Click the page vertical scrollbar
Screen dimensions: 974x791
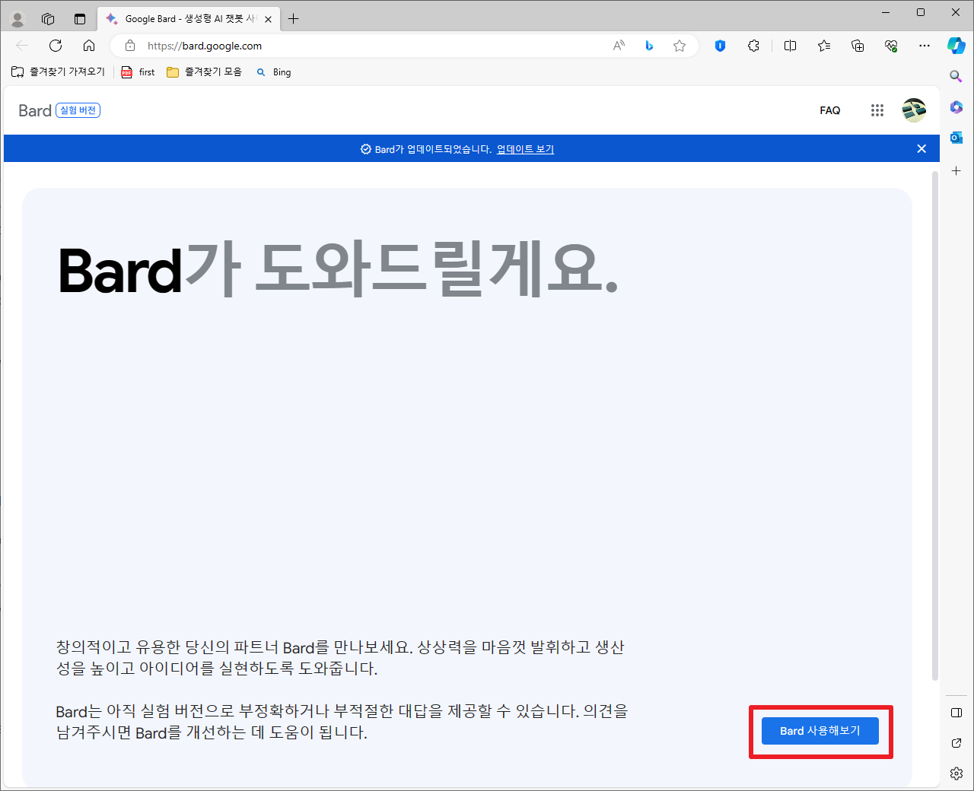[x=934, y=426]
